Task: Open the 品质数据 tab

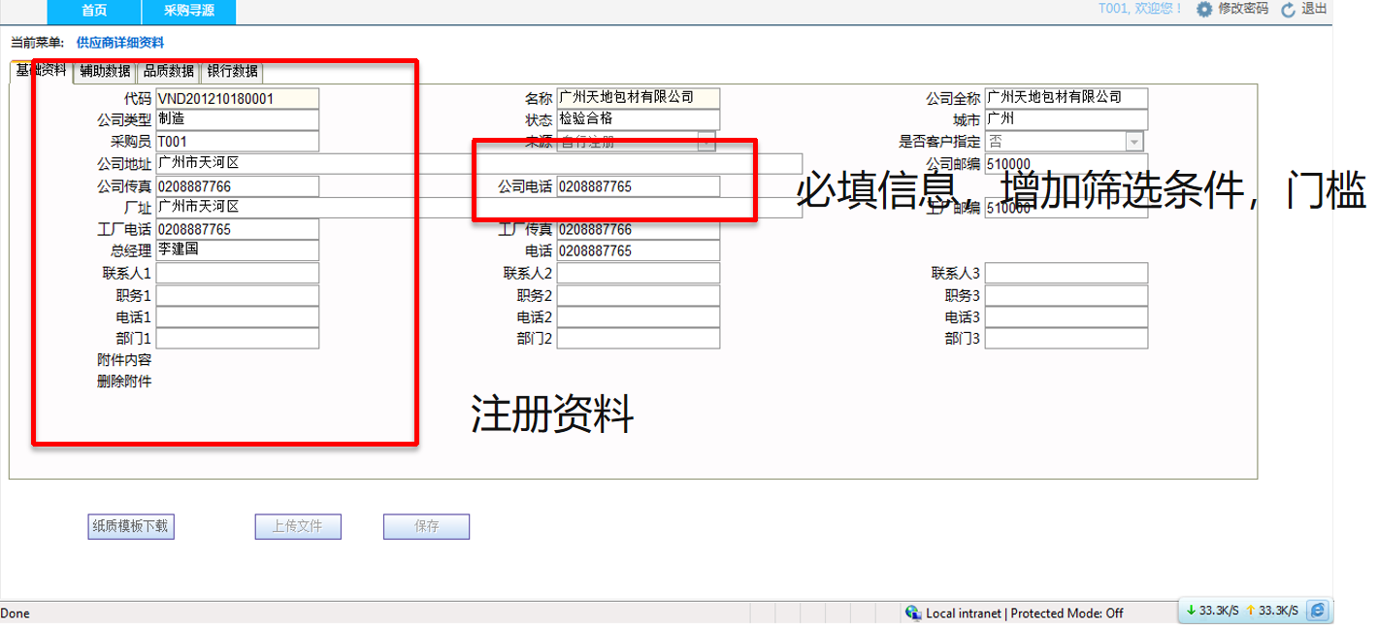Action: (x=168, y=71)
